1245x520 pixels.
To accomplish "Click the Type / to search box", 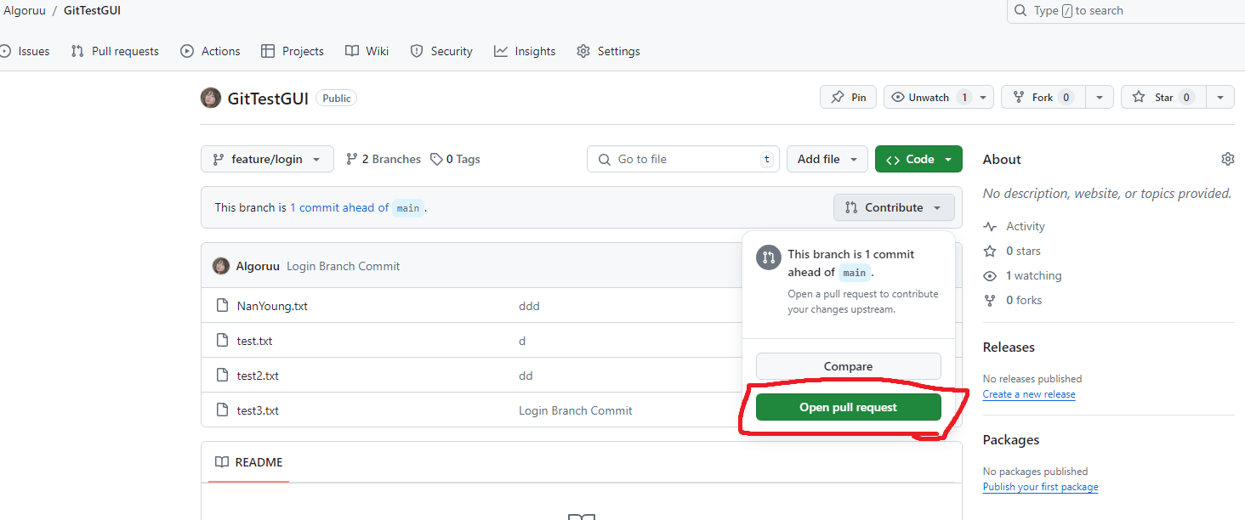I will [1125, 11].
